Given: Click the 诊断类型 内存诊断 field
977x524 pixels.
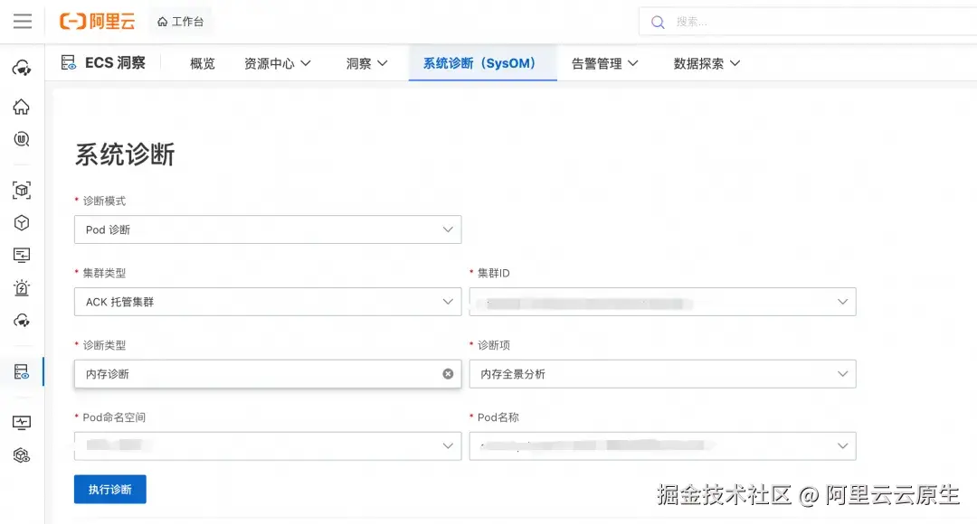Looking at the screenshot, I should (268, 374).
